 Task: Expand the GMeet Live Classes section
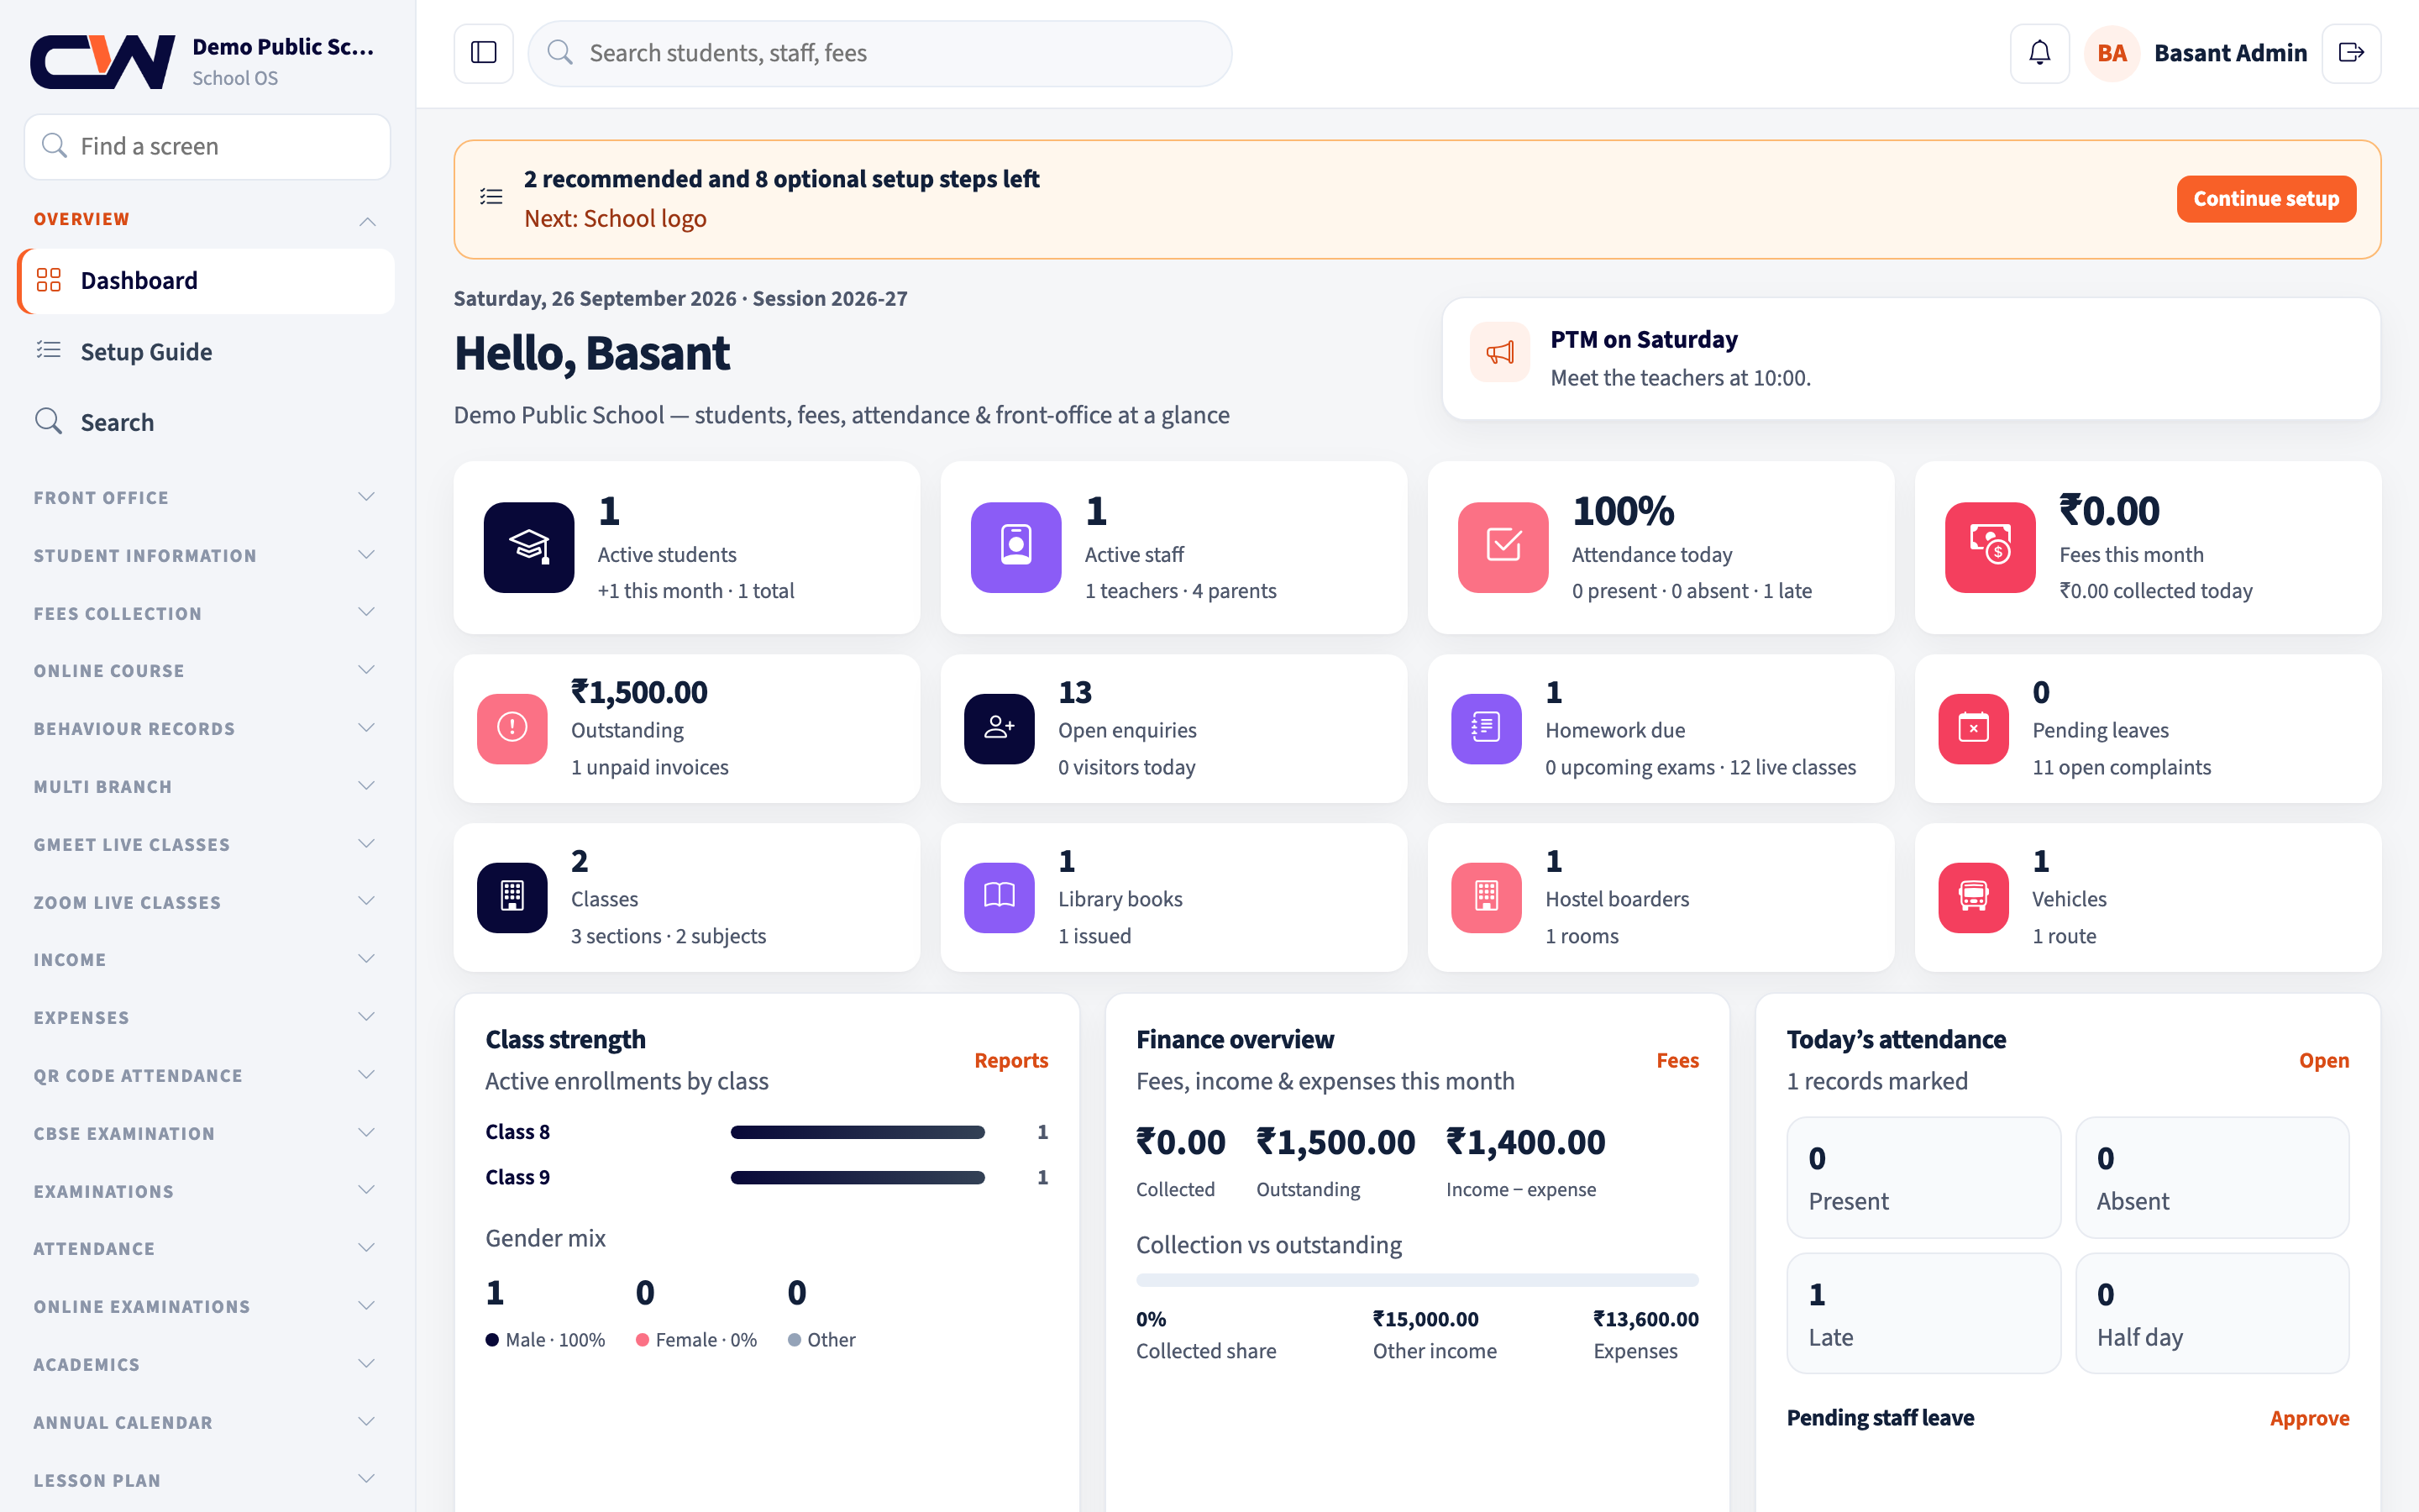pos(207,844)
